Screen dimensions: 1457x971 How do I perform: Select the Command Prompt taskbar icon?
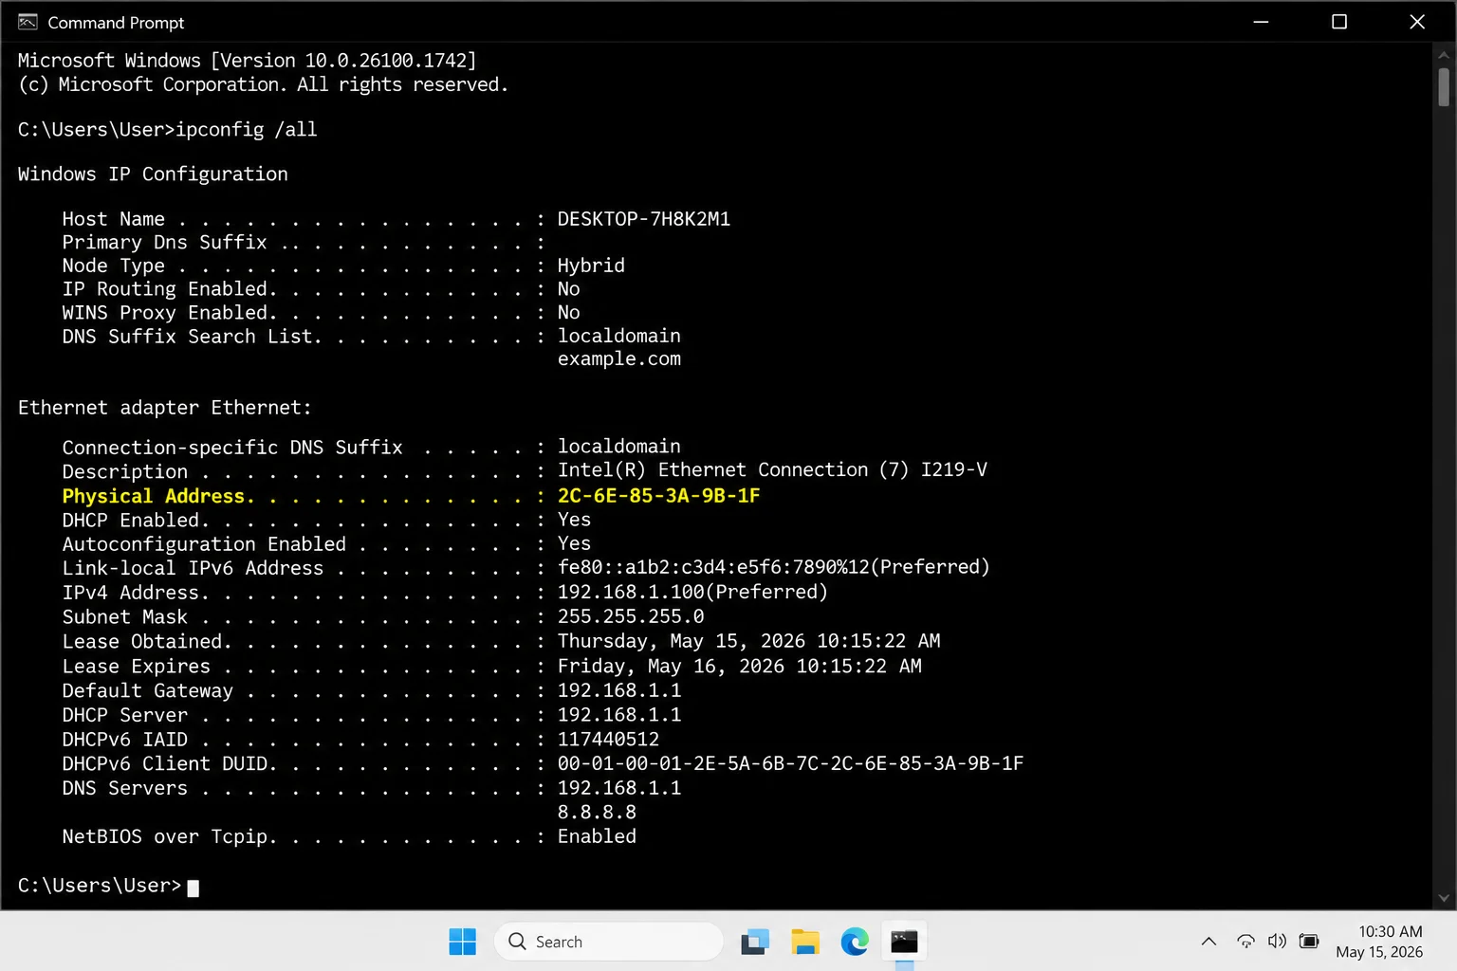[904, 942]
